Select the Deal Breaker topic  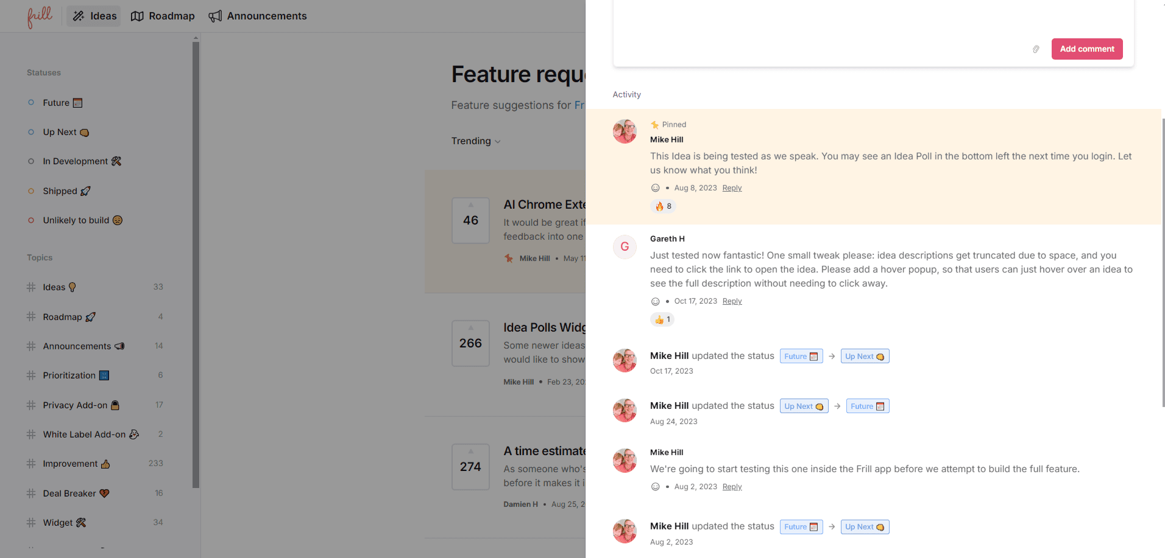95,493
